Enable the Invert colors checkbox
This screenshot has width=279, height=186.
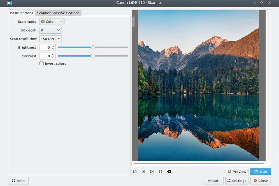pos(42,63)
